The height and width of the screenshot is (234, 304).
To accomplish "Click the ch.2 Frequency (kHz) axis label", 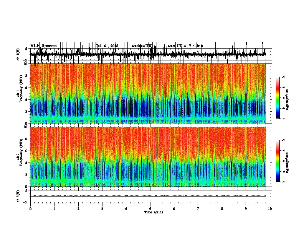I will pos(20,152).
